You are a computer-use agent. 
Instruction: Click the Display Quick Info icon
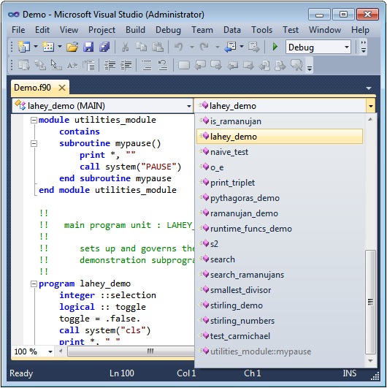56,66
